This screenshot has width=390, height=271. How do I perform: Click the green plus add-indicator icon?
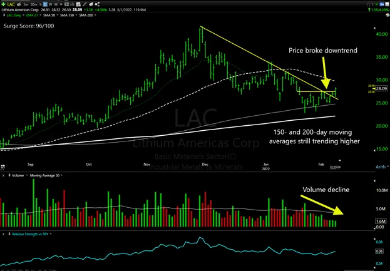pyautogui.click(x=3, y=4)
